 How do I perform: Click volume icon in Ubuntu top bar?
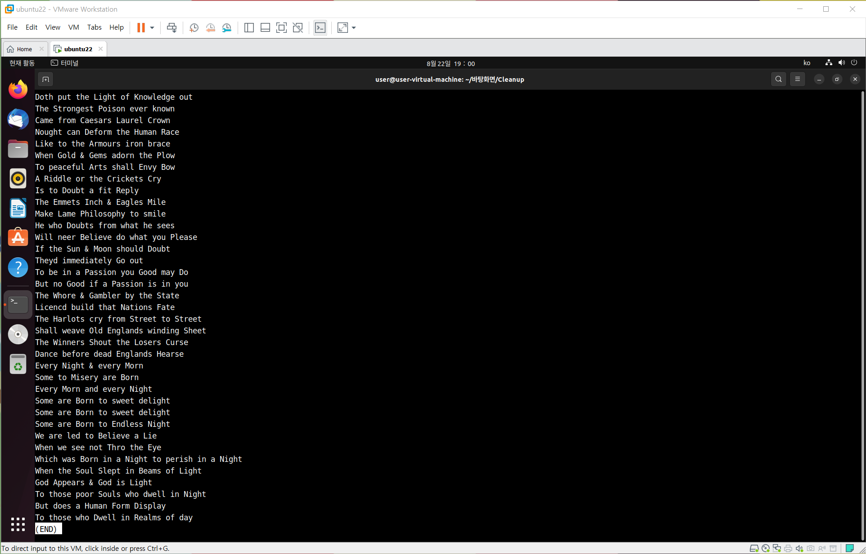coord(841,63)
